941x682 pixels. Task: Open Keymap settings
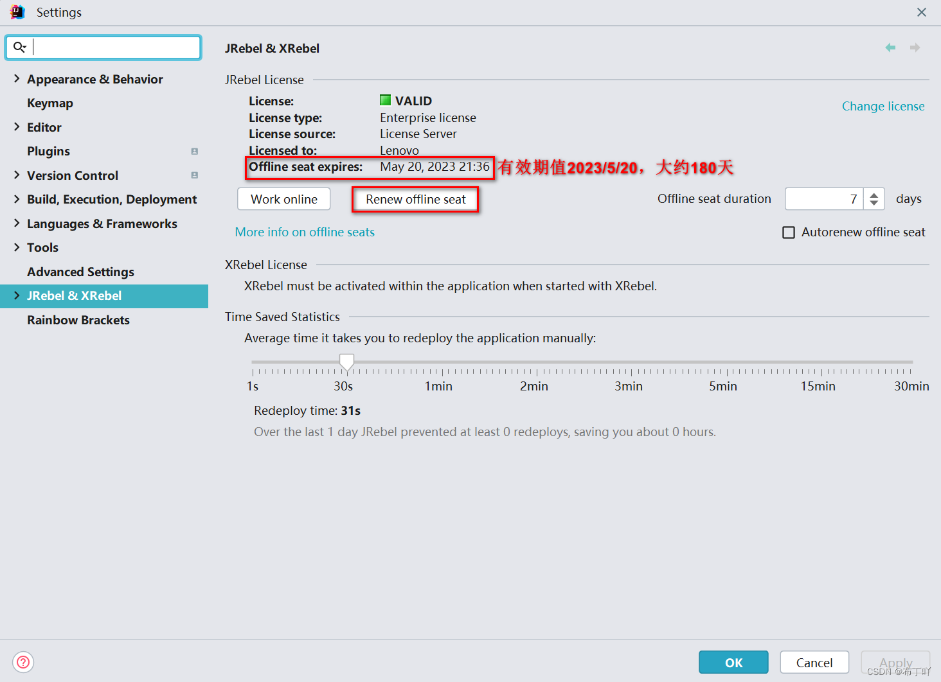click(x=50, y=103)
